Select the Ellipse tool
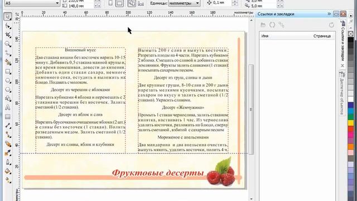The width and height of the screenshot is (357, 201). point(7,80)
